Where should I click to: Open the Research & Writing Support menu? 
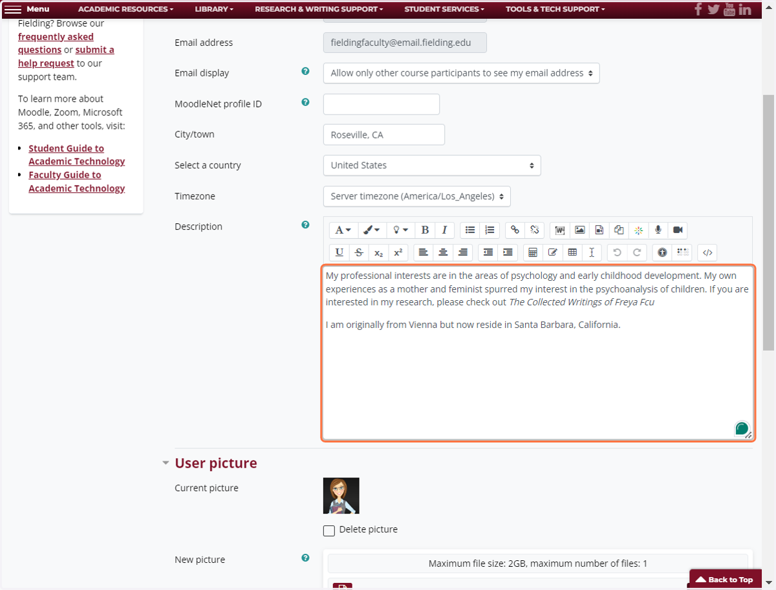pyautogui.click(x=319, y=9)
